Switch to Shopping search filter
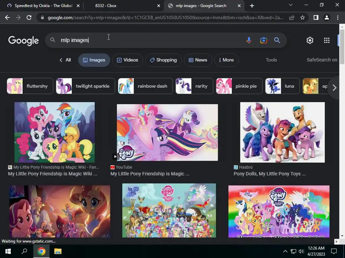The width and height of the screenshot is (345, 258). [x=163, y=60]
